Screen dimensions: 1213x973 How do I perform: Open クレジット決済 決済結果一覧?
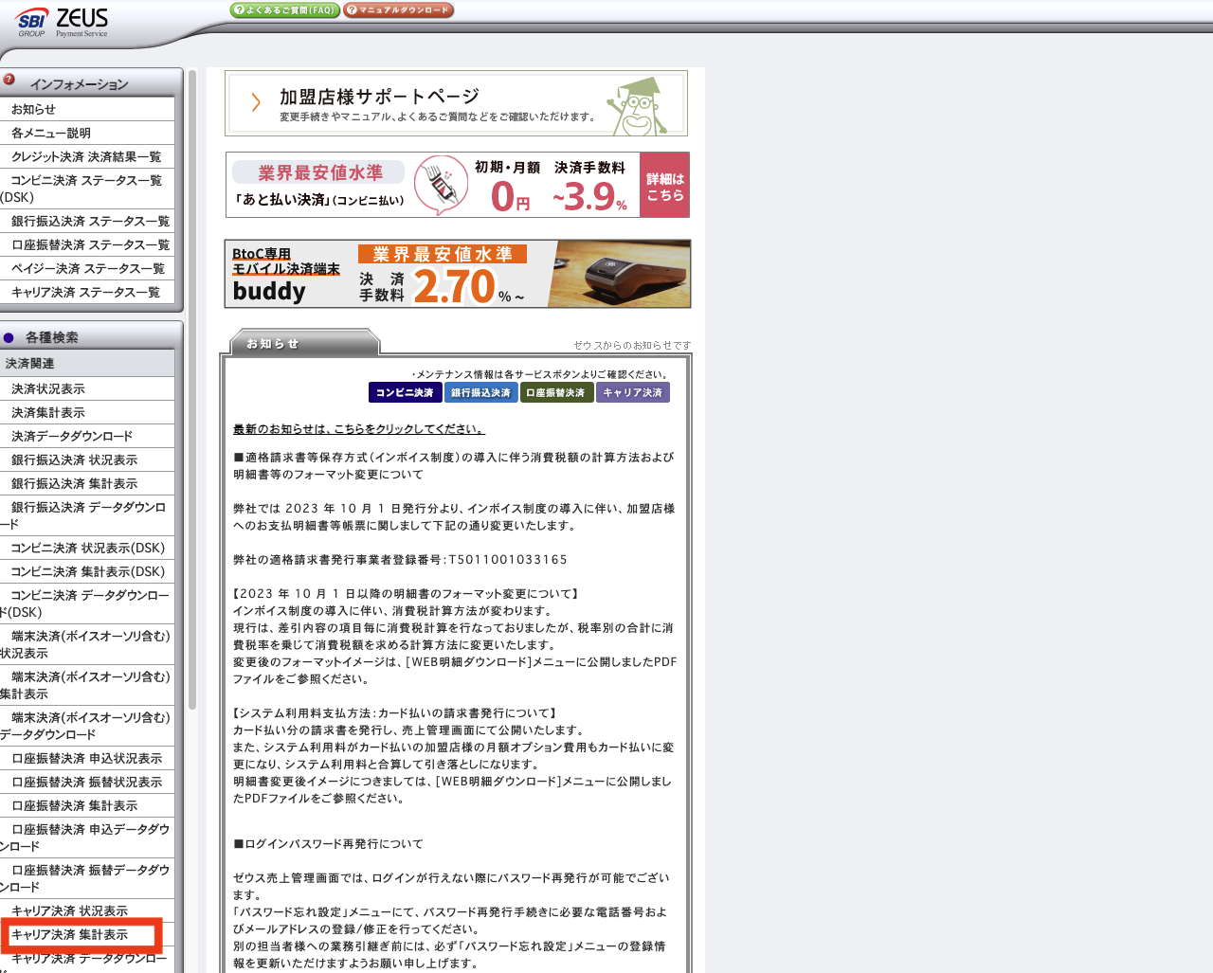tap(87, 156)
